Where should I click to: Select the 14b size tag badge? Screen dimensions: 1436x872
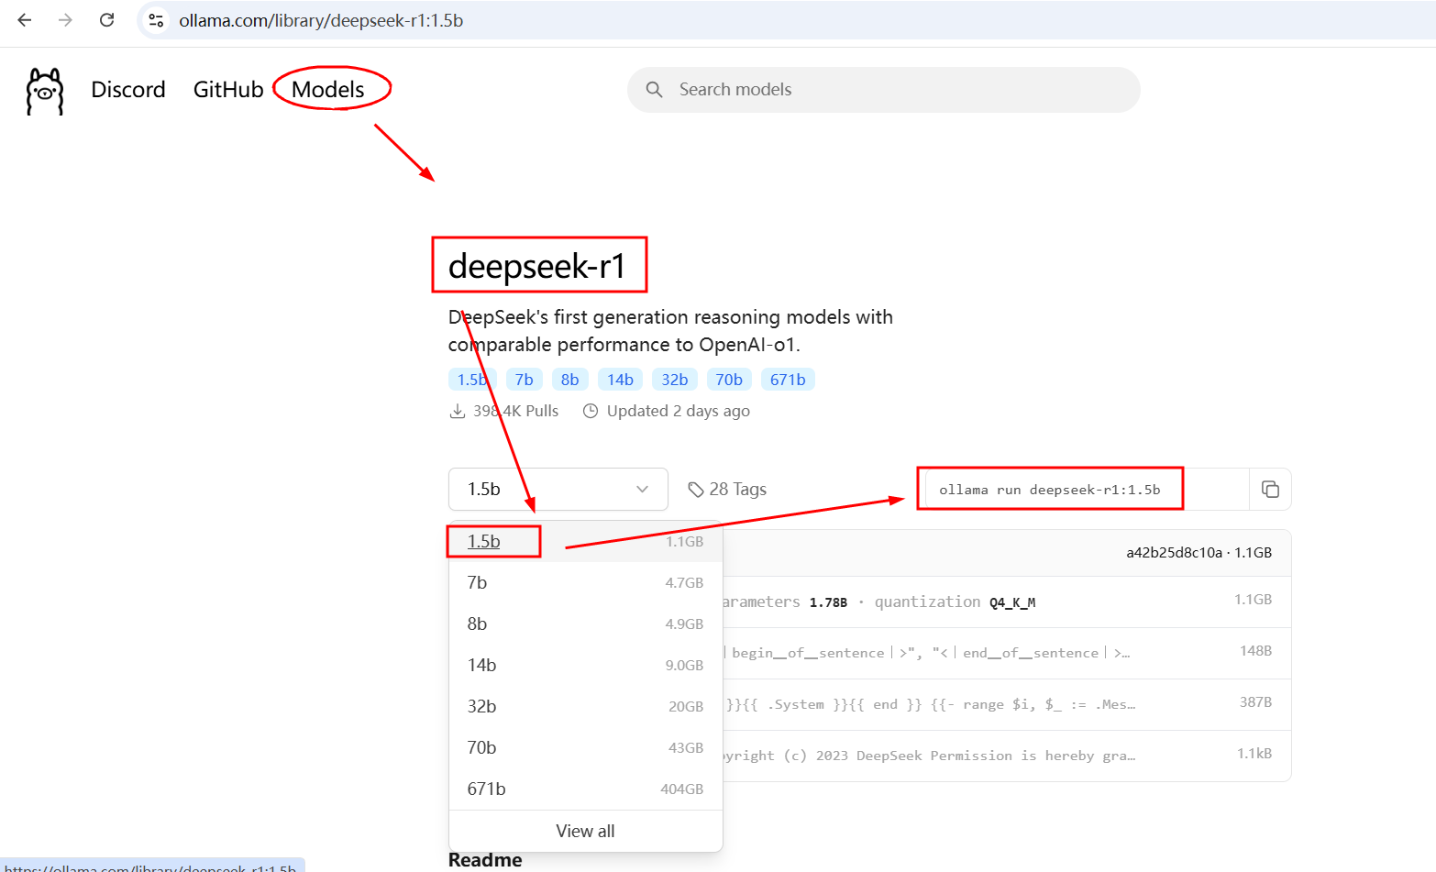point(620,380)
